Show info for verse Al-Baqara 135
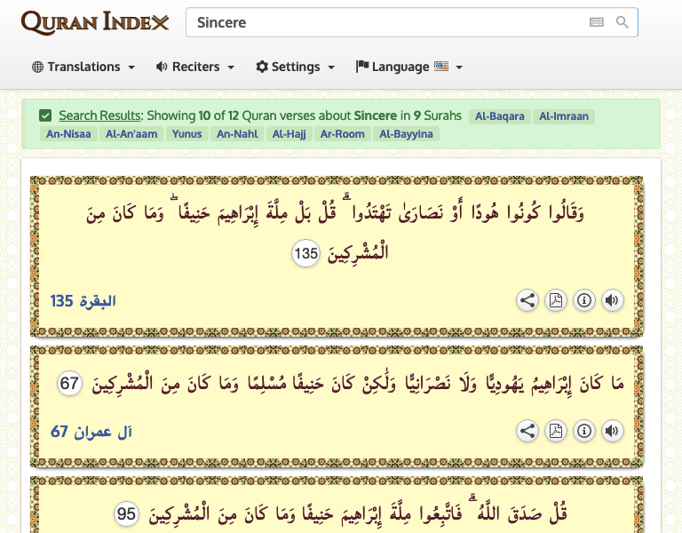Viewport: 682px width, 533px height. (583, 300)
